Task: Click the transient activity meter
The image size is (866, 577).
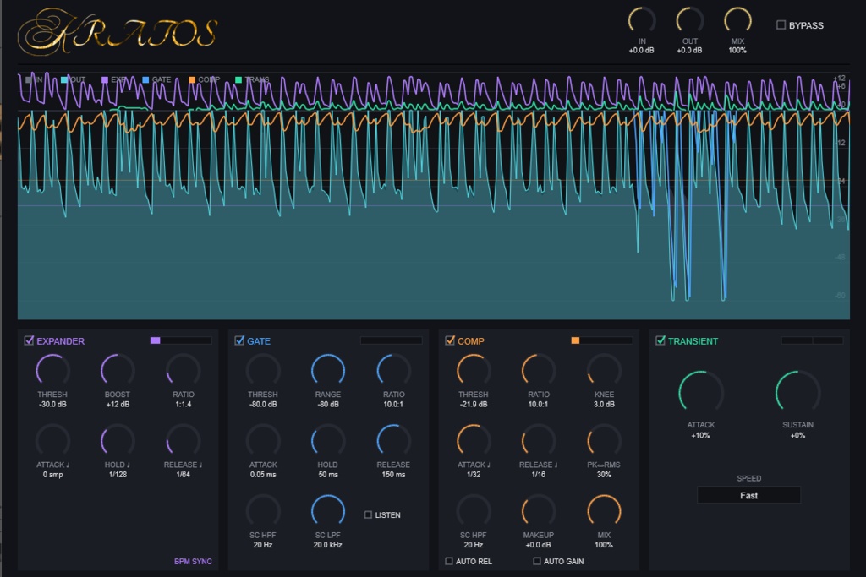Action: (x=812, y=340)
